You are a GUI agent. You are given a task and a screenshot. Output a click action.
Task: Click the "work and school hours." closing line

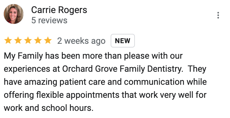(x=48, y=108)
